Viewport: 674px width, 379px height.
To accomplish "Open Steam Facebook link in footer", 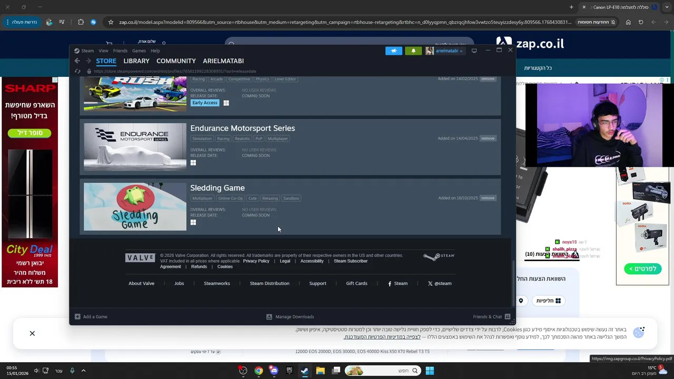I will pos(398,283).
